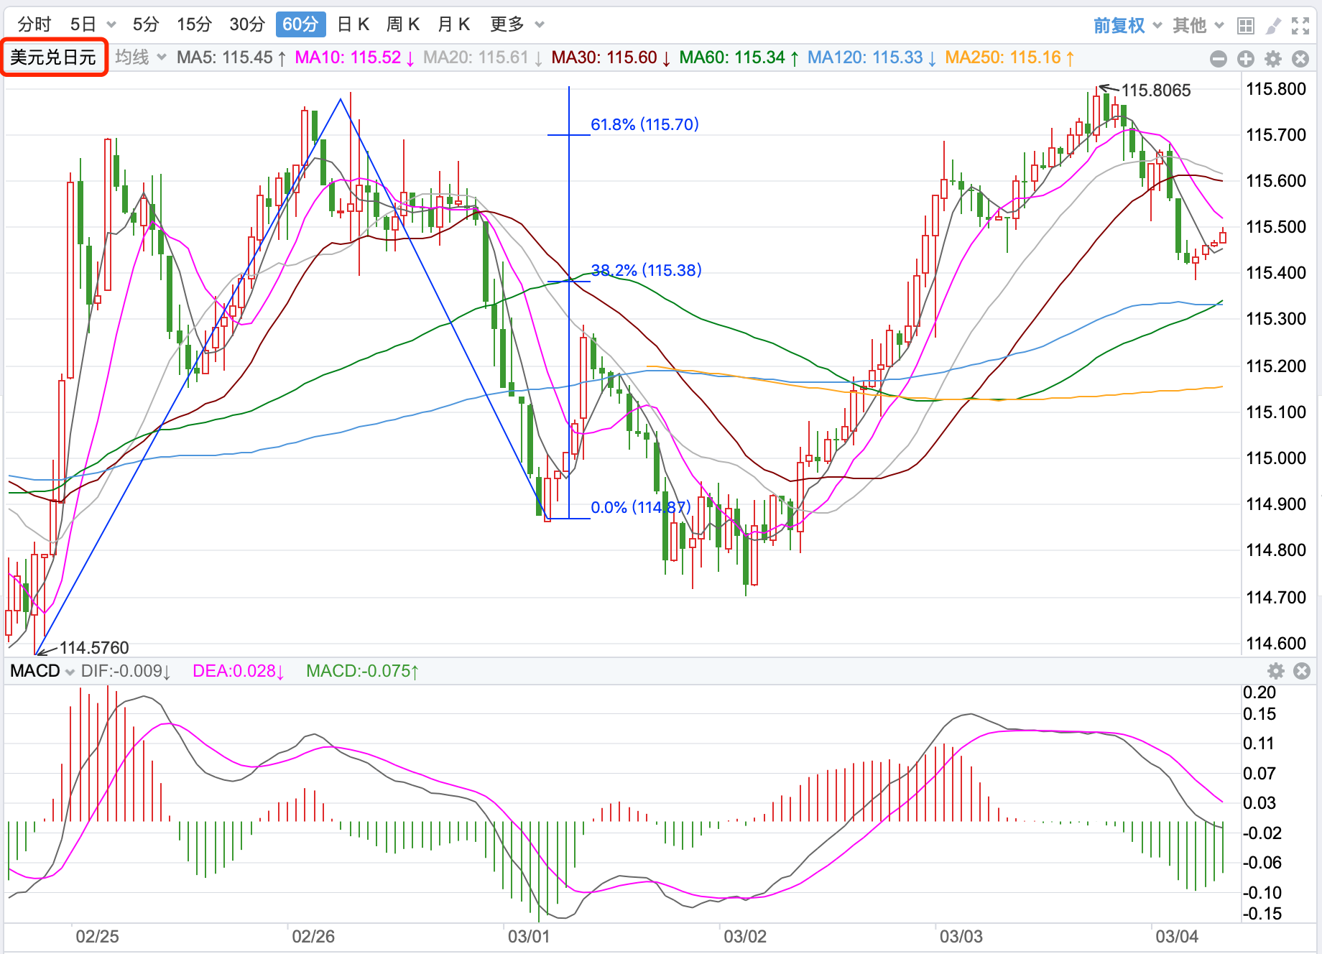Switch to 月K monthly candlesticks

454,24
